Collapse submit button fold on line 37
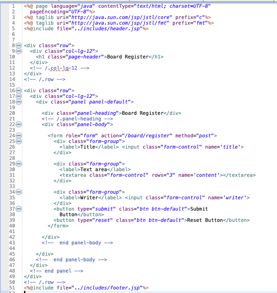Screen dimensions: 277x293 click(19, 209)
